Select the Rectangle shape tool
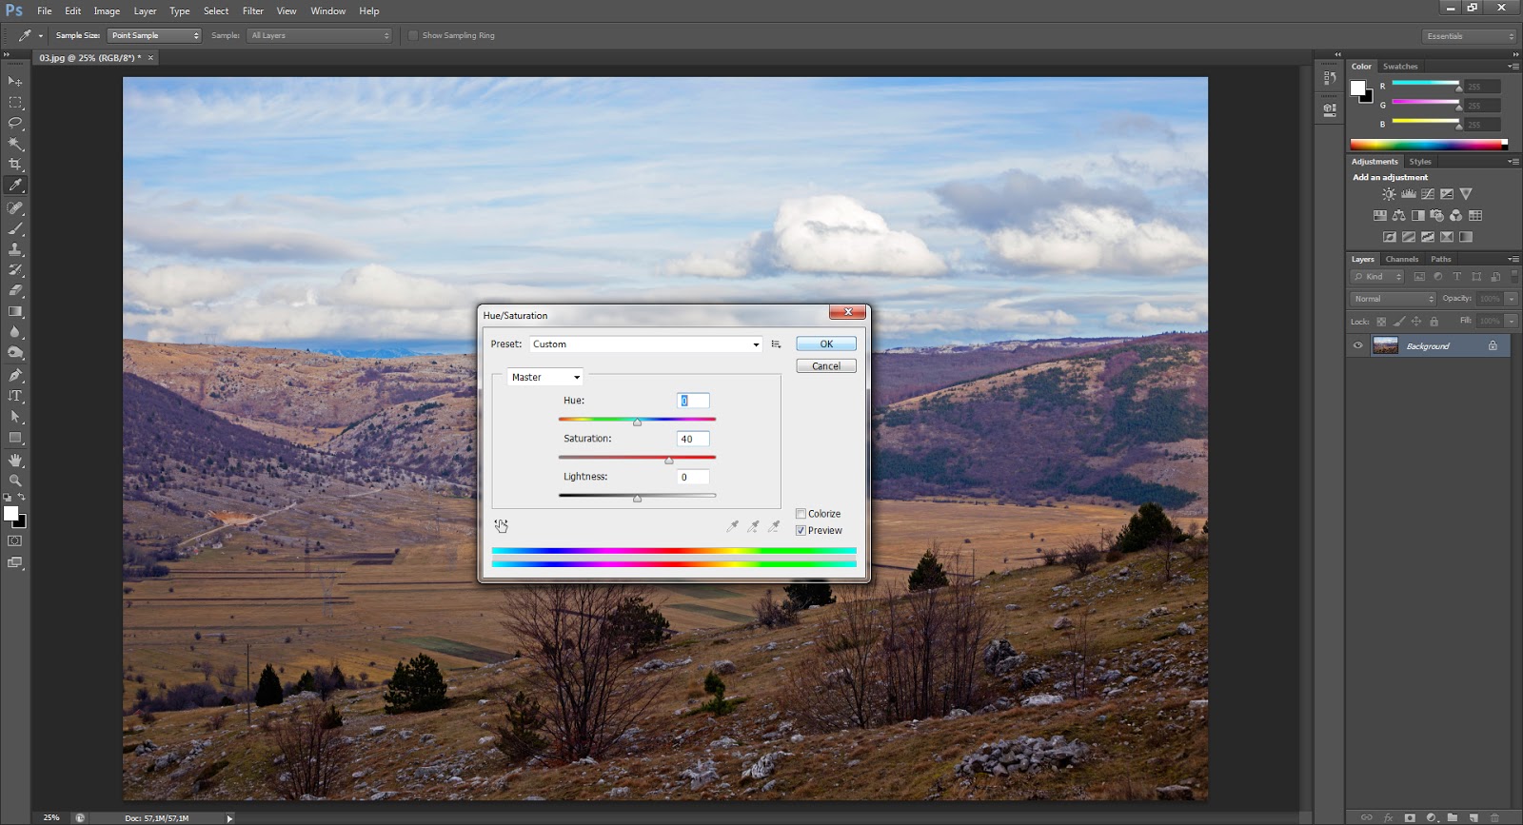1523x825 pixels. click(x=15, y=439)
